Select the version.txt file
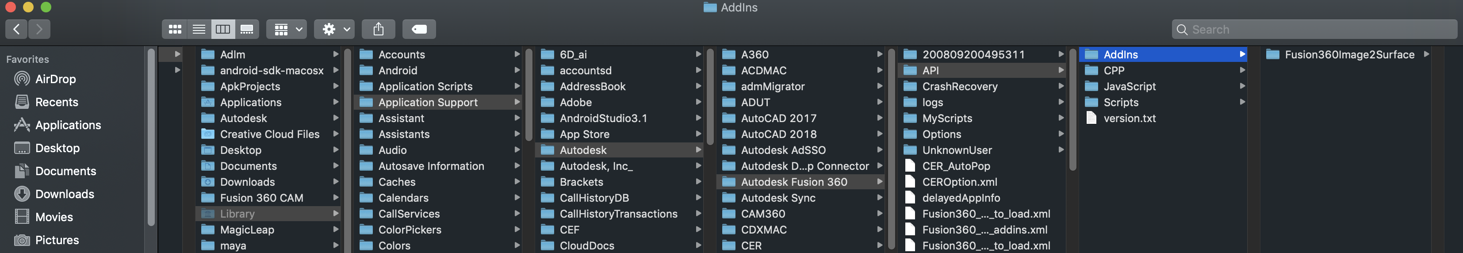This screenshot has width=1463, height=253. pyautogui.click(x=1163, y=118)
